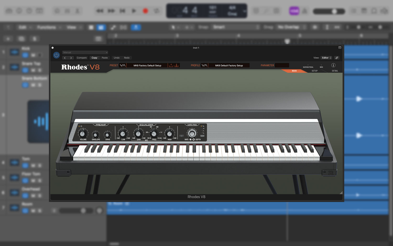Go to previous plugin setting with left chevron
393x246 pixels.
pos(65,58)
